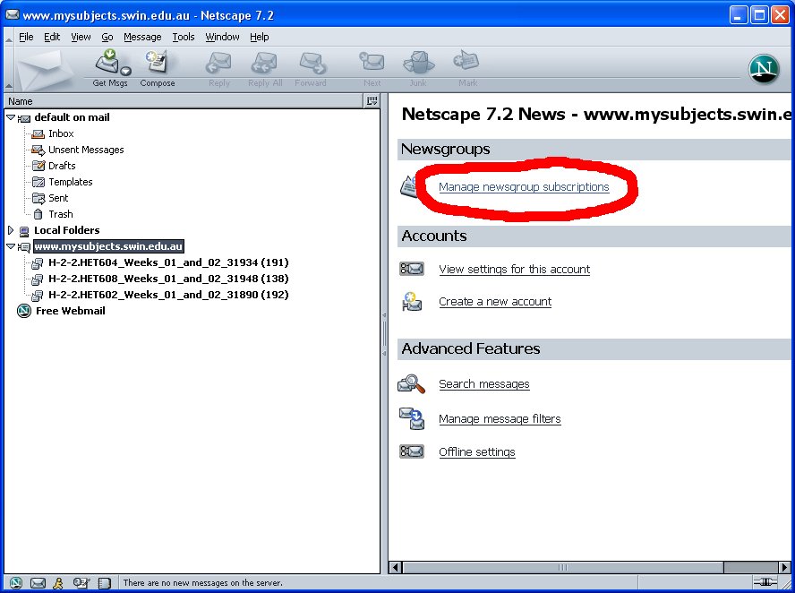Click the Netscape N throbber logo
The height and width of the screenshot is (593, 795).
pos(764,68)
